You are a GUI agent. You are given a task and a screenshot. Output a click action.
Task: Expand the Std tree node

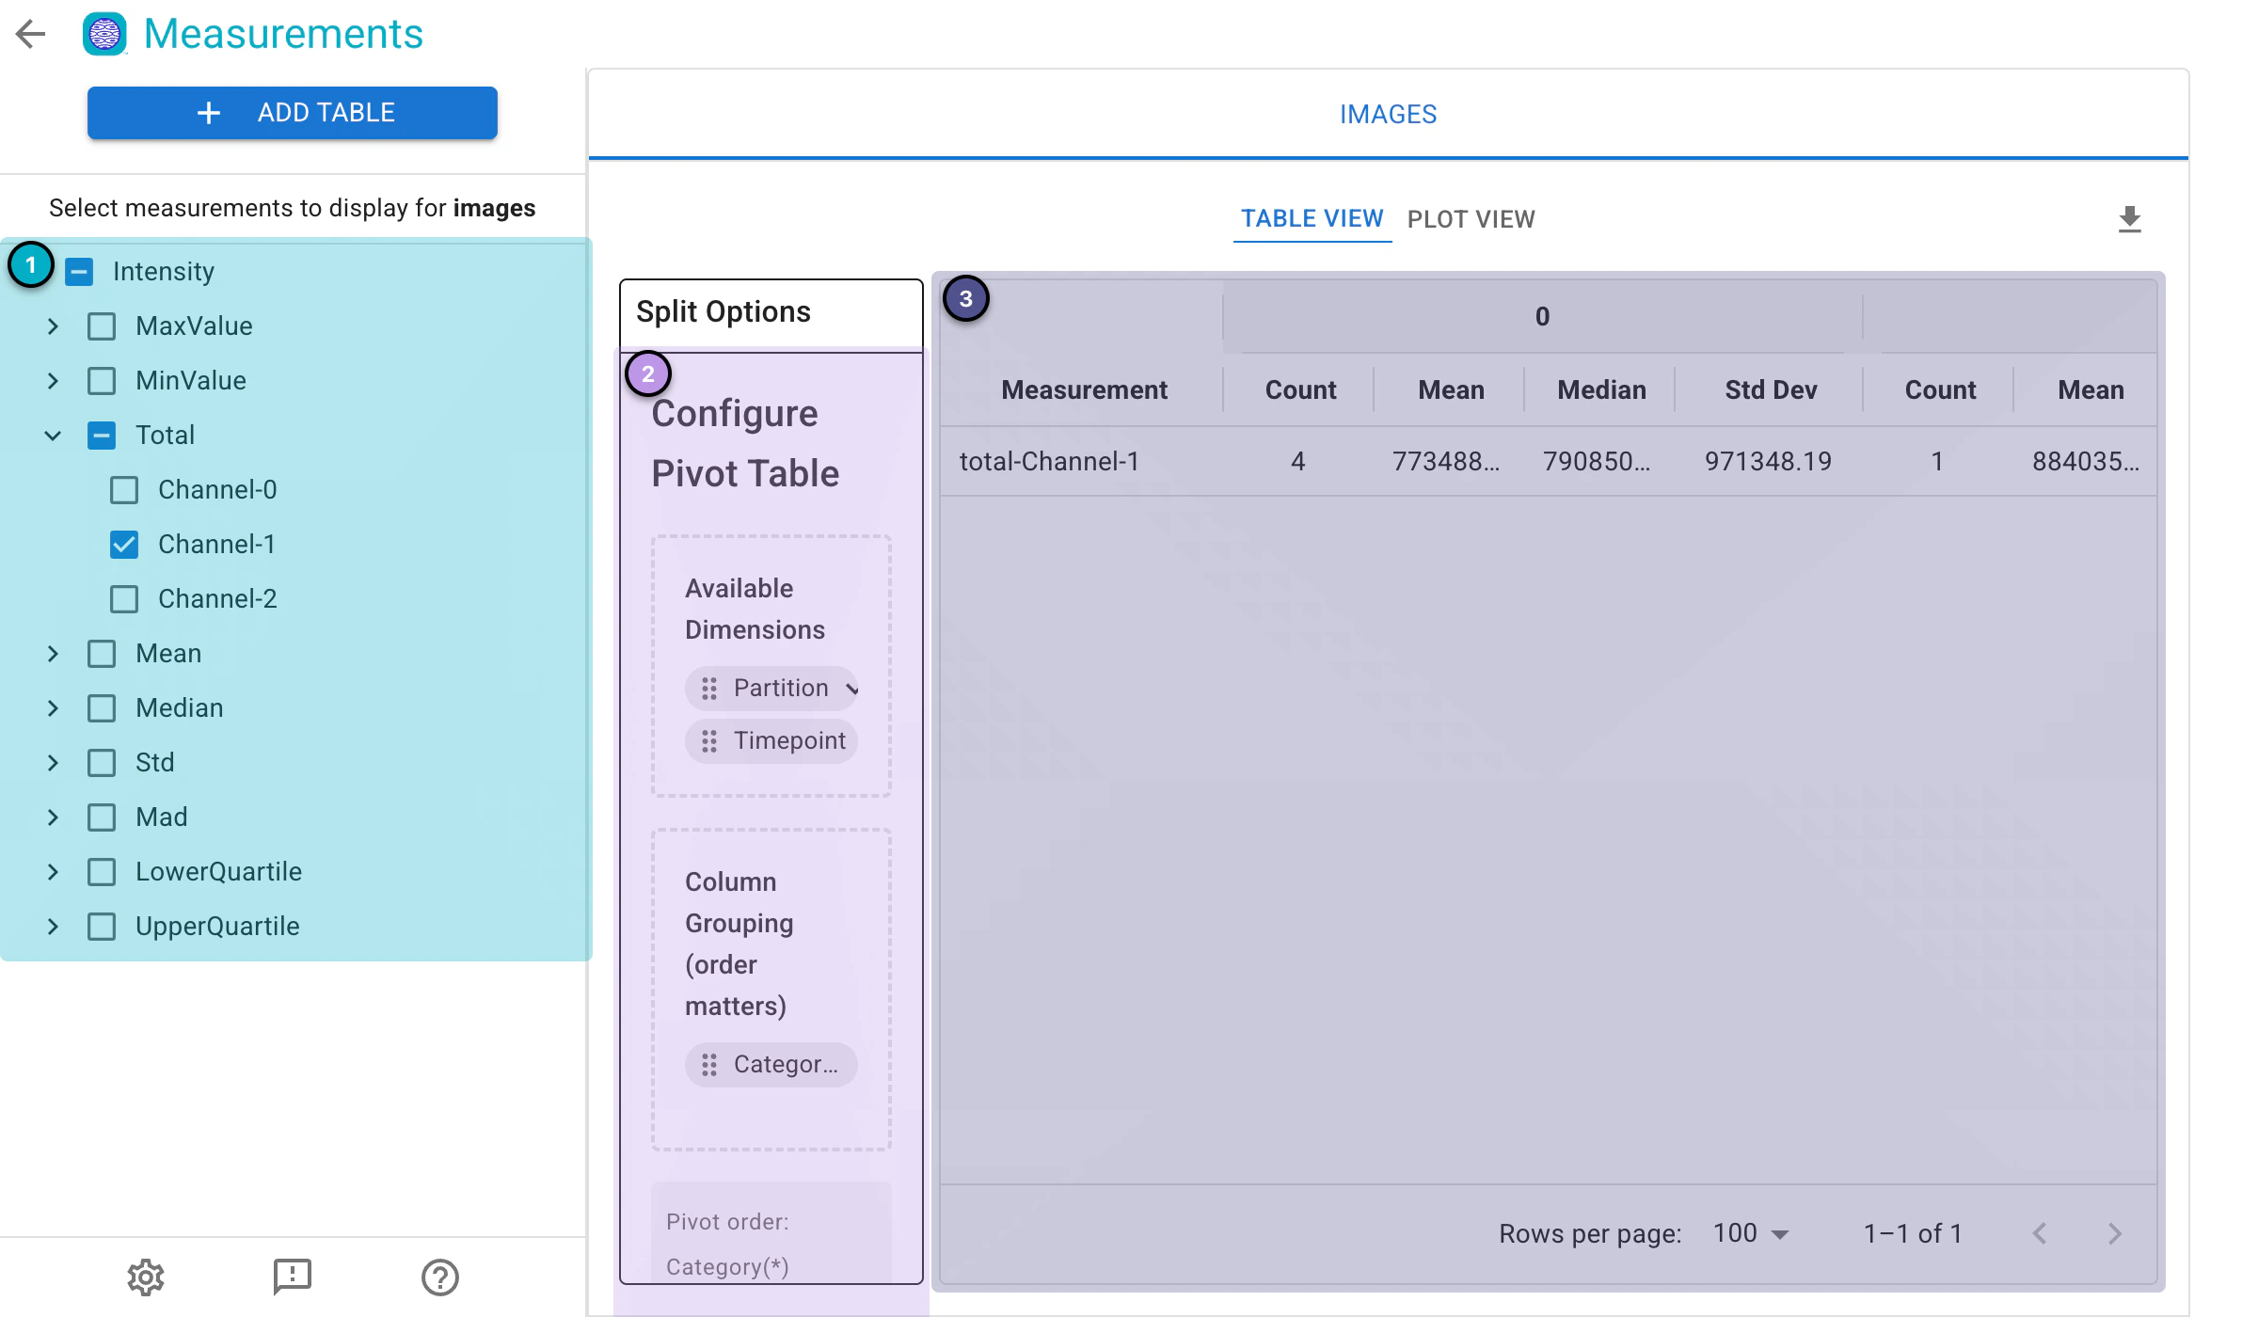[x=53, y=763]
